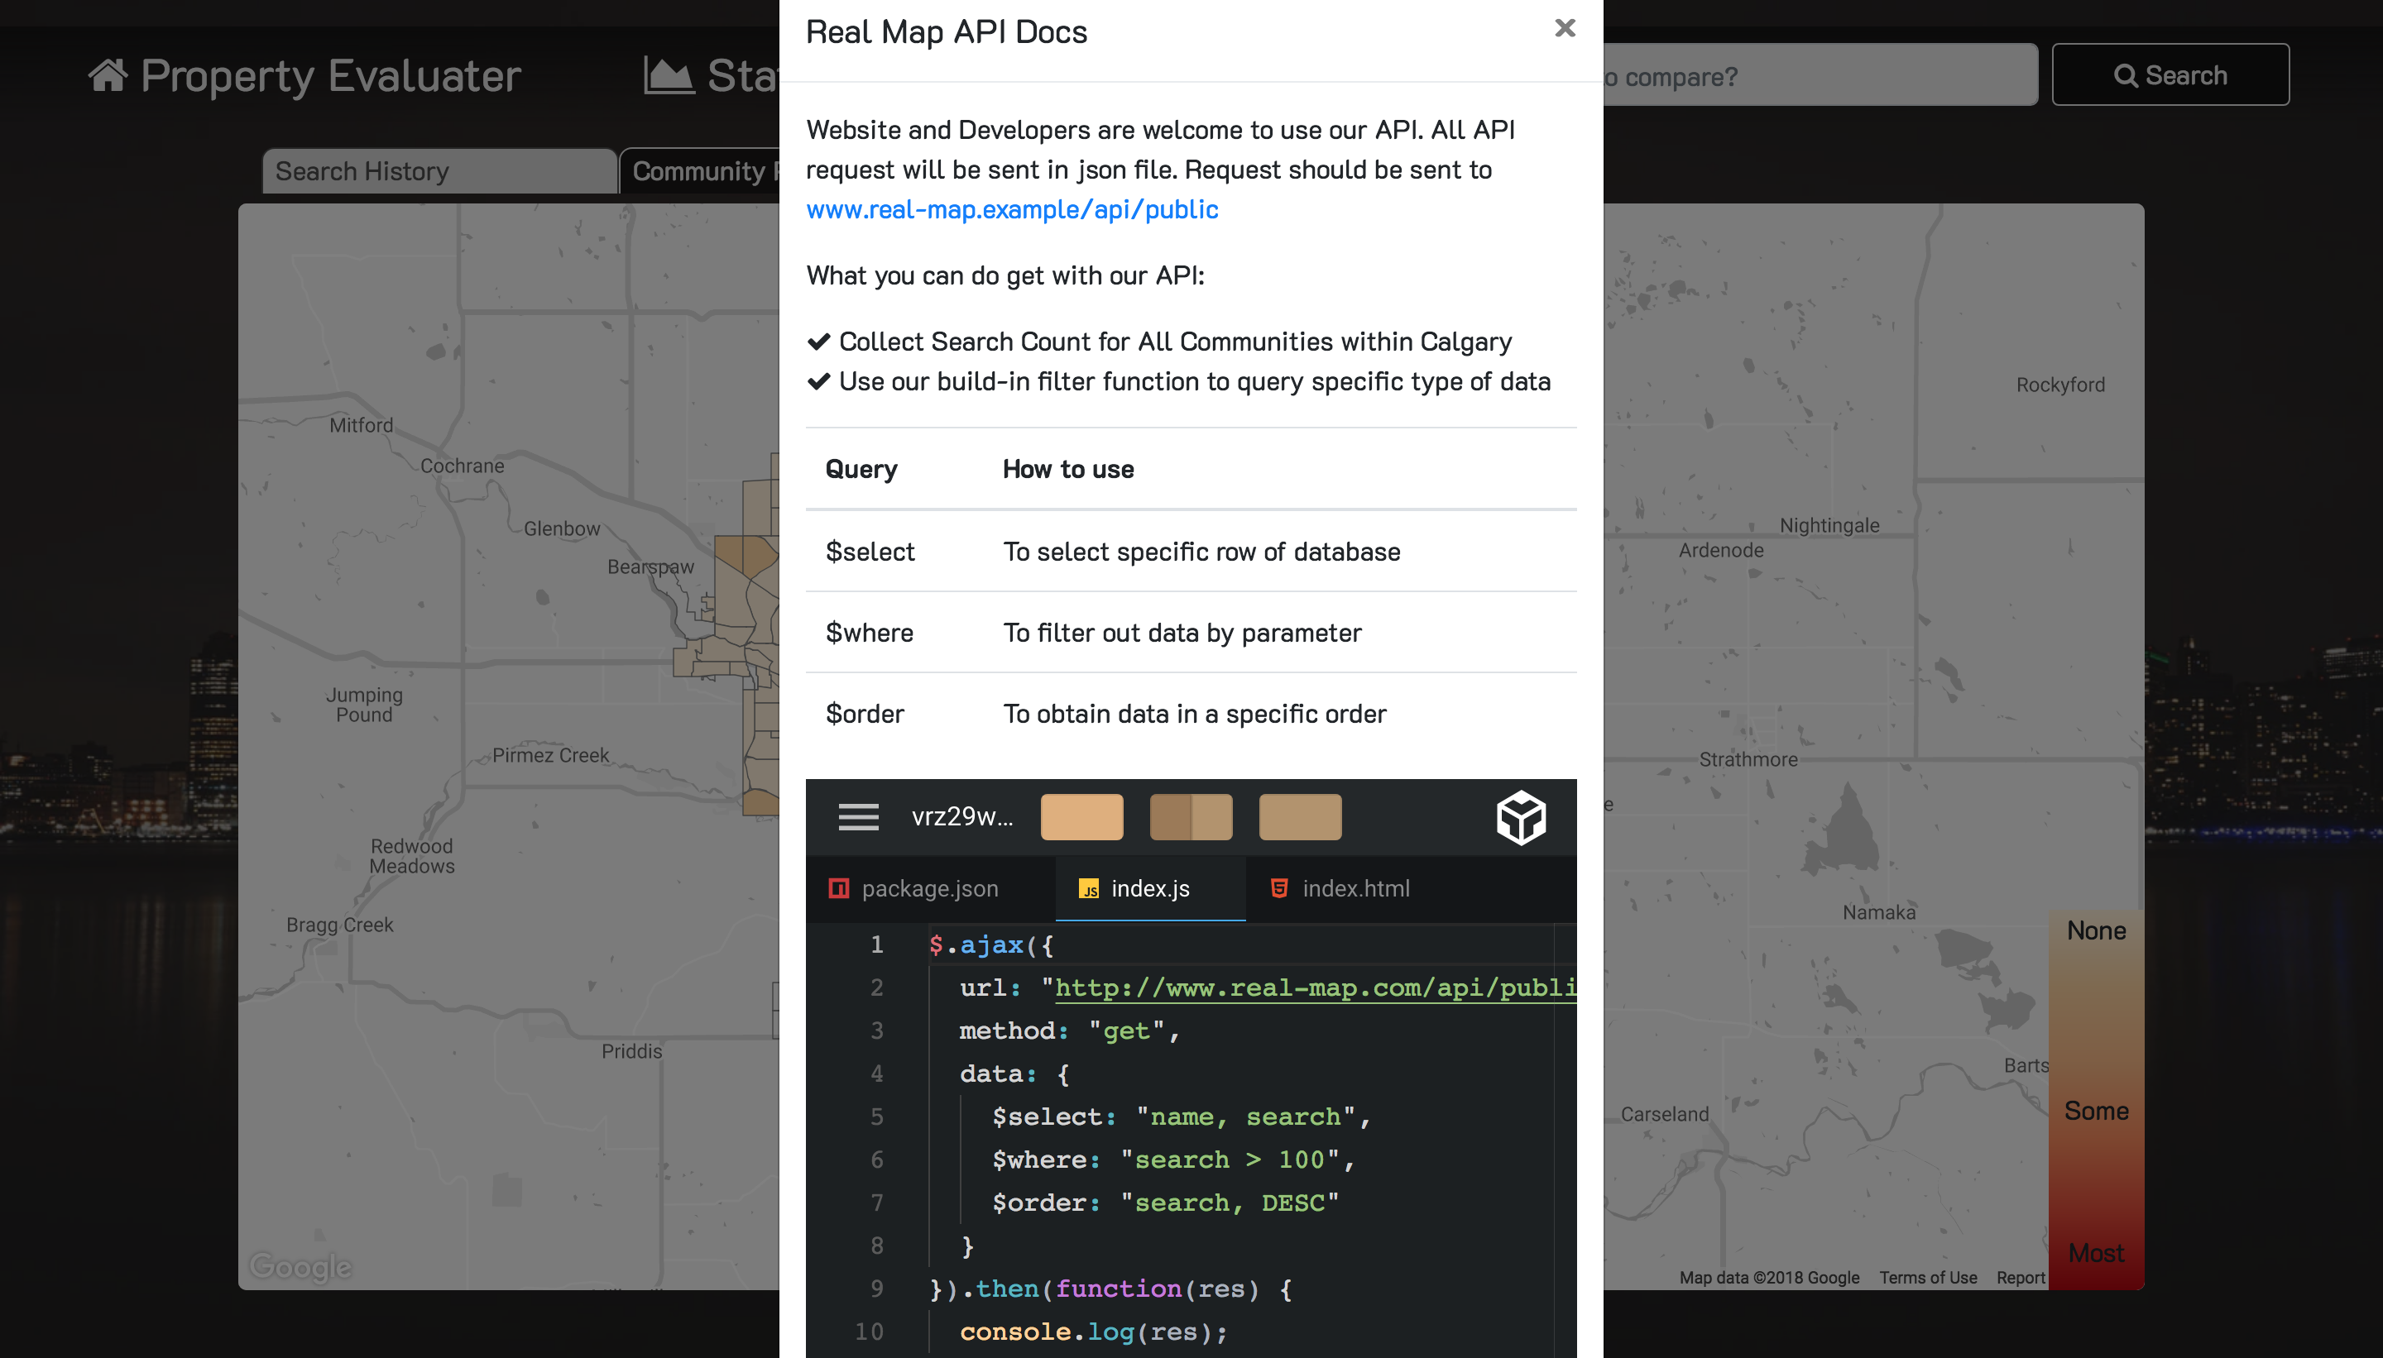The image size is (2383, 1358).
Task: Click the vrz29w sandbox name
Action: point(962,817)
